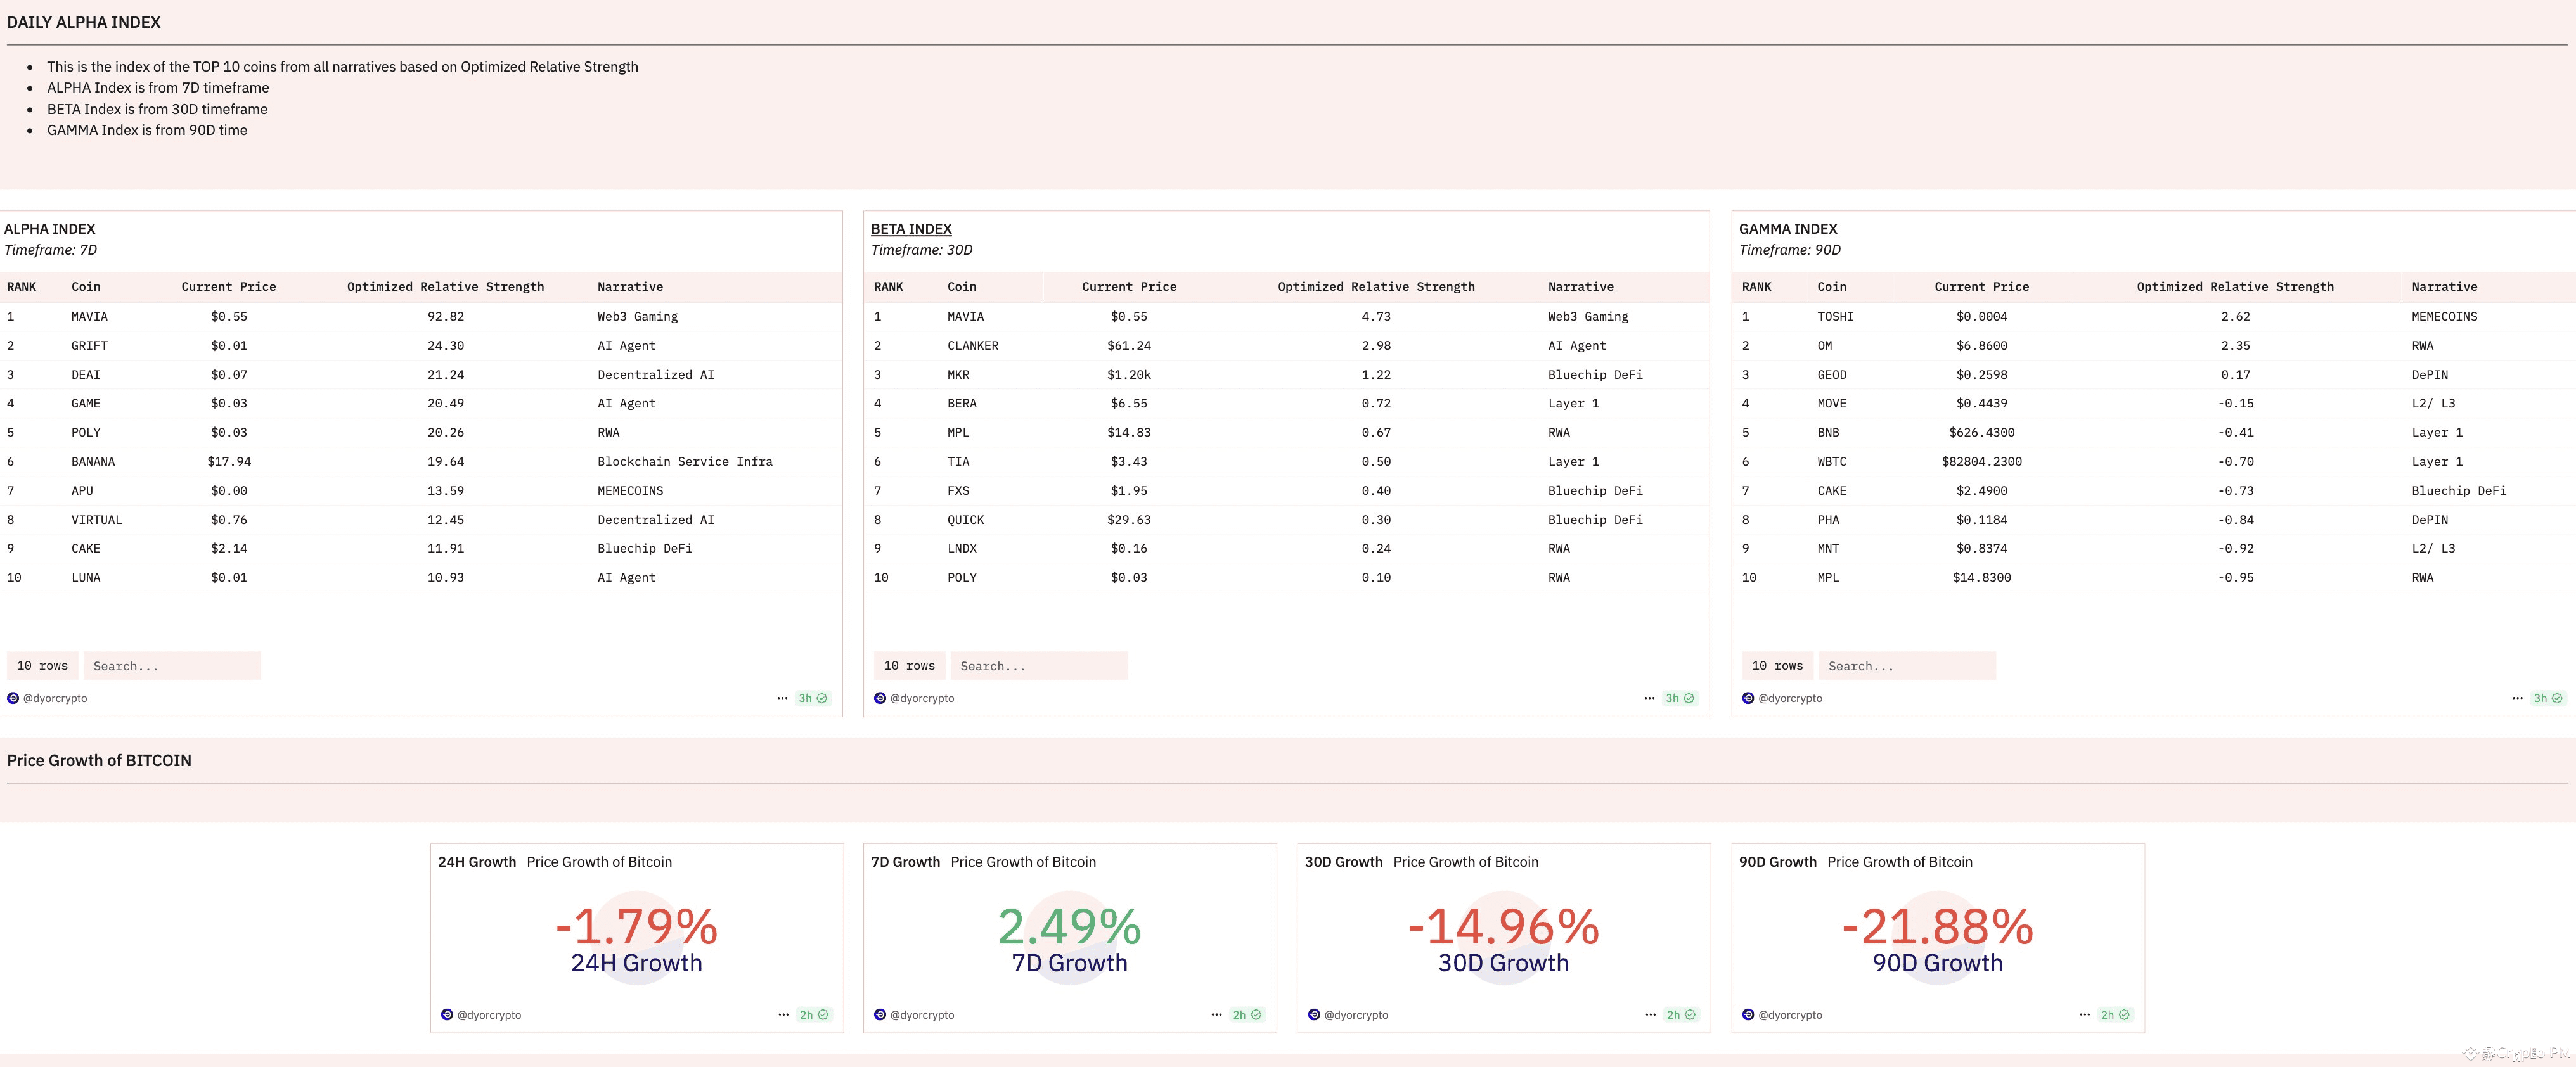Viewport: 2576px width, 1067px height.
Task: Click the BETA INDEX search field
Action: tap(1039, 666)
